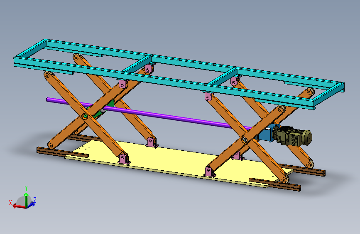Image resolution: width=360 pixels, height=234 pixels.
Task: Click the blue Z axis arrow of the triad
Action: click(31, 204)
